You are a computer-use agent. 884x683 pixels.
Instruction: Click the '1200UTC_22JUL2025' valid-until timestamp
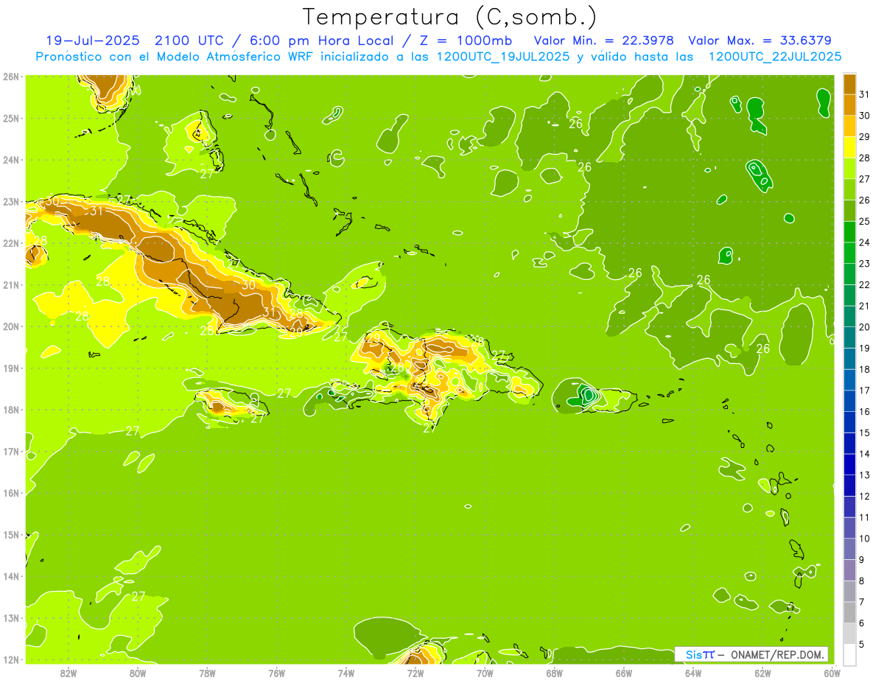(775, 57)
